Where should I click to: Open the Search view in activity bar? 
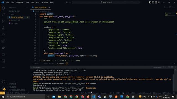tap(3, 15)
